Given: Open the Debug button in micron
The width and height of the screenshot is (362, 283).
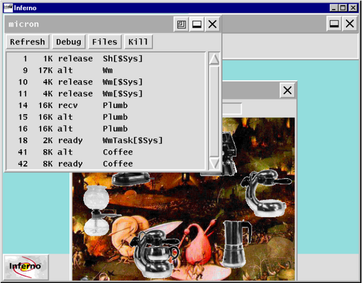Looking at the screenshot, I should [69, 42].
